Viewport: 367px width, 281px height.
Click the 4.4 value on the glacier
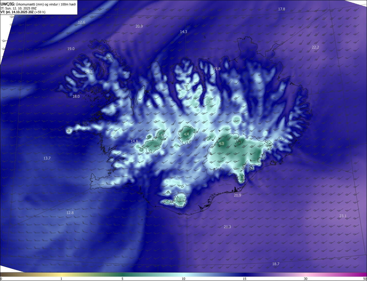pyautogui.click(x=186, y=134)
